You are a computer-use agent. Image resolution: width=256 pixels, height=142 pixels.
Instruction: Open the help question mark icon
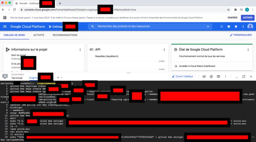coord(229,26)
